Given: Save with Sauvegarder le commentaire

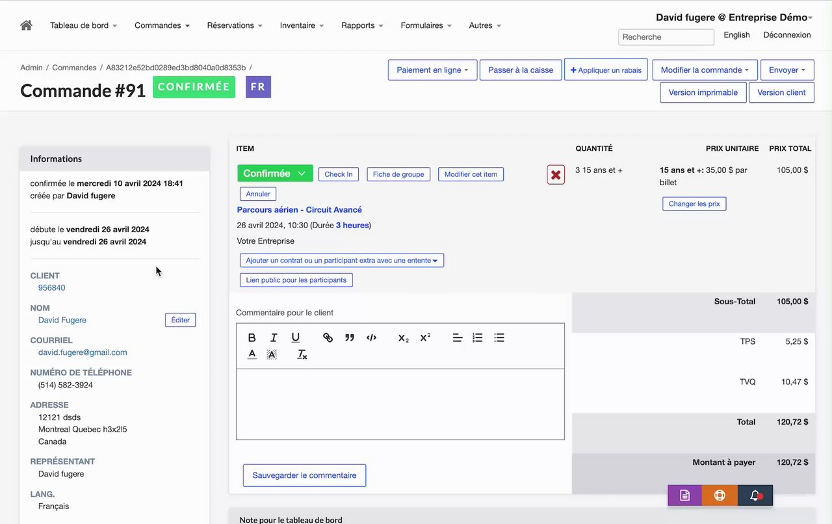Looking at the screenshot, I should click(x=304, y=475).
